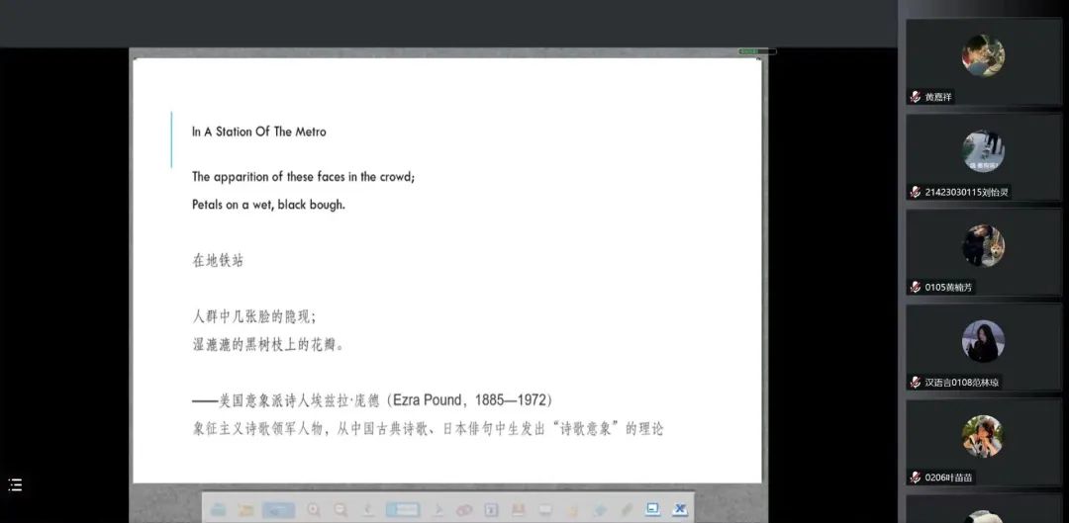Click the blue diamond icon in bottom toolbar

[600, 509]
